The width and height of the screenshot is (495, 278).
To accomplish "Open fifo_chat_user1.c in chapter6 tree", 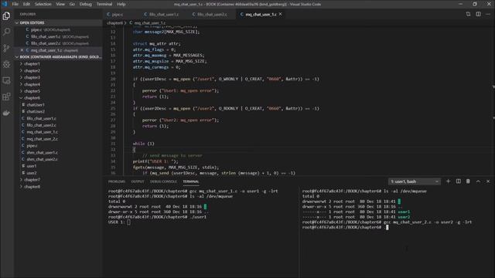I will tap(41, 118).
